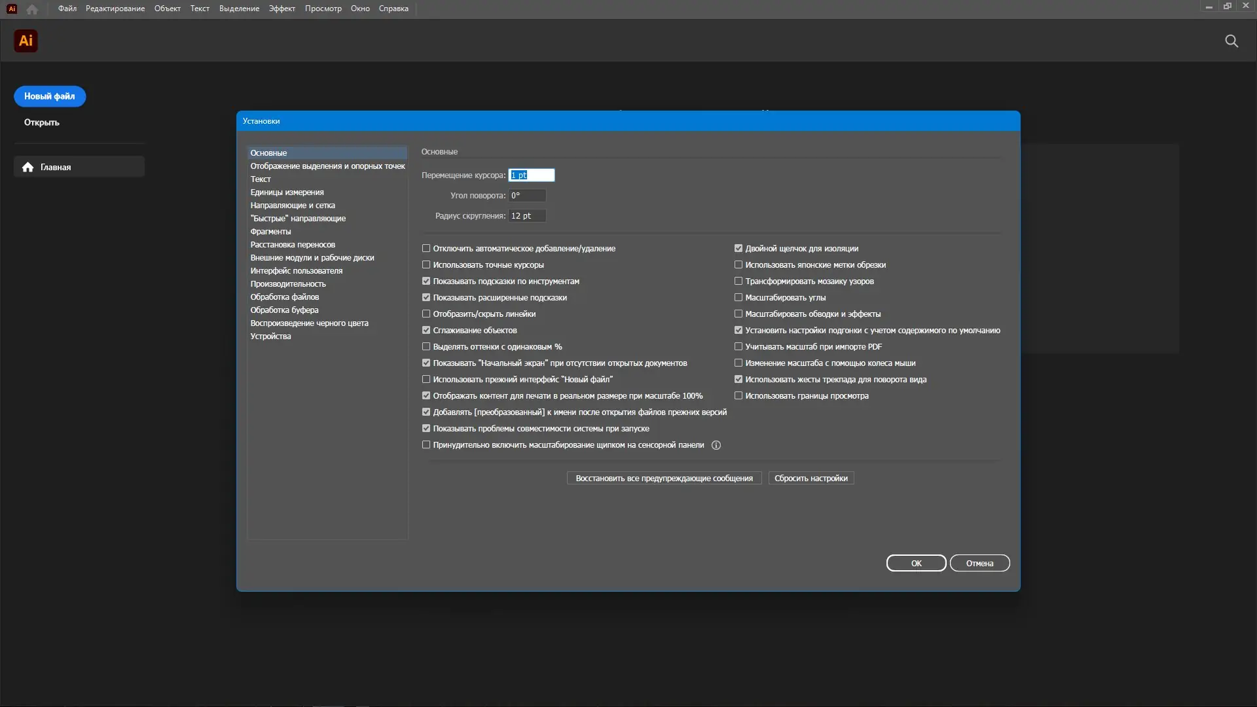
Task: Click the house icon next to Главная
Action: pos(27,167)
